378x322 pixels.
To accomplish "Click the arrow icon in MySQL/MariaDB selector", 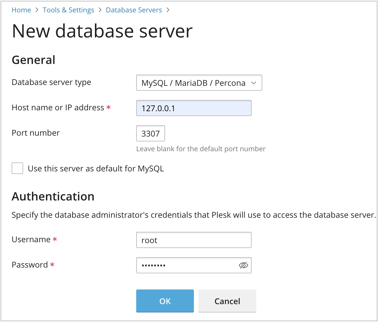I will [254, 83].
